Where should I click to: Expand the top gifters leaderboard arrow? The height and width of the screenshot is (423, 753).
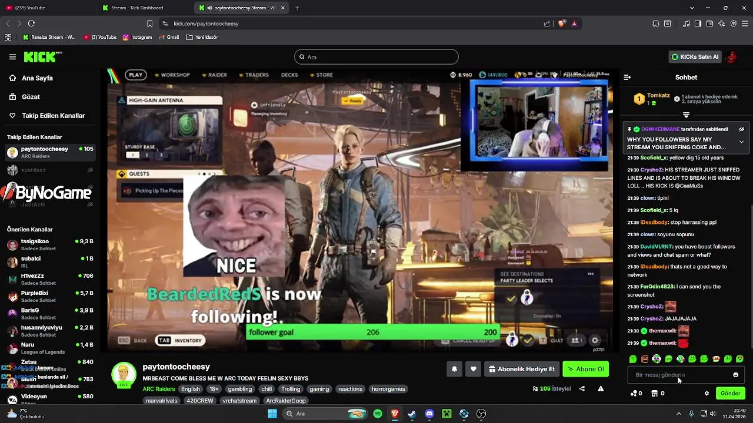pos(686,115)
